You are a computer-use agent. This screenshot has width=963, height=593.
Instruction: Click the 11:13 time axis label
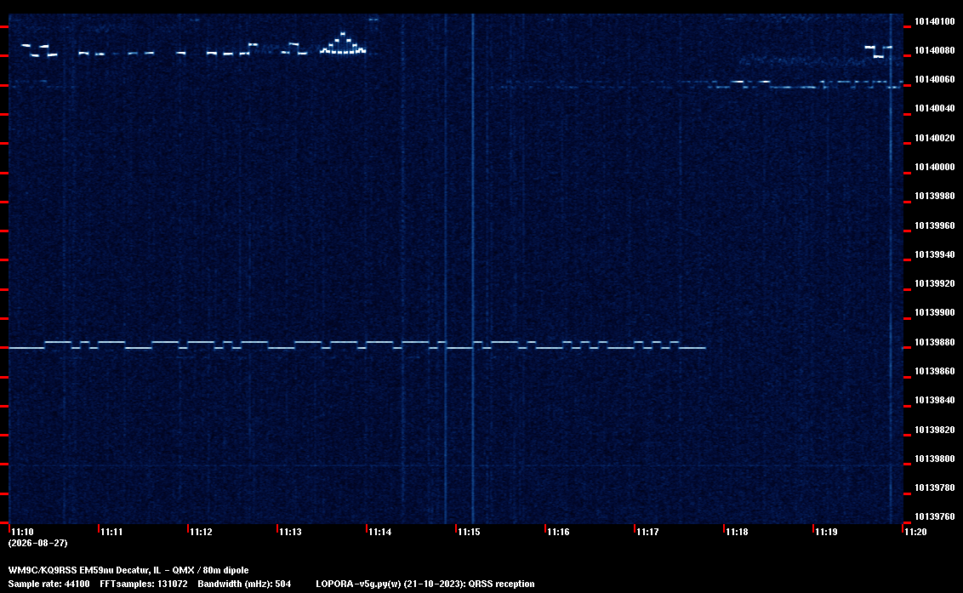[x=290, y=532]
